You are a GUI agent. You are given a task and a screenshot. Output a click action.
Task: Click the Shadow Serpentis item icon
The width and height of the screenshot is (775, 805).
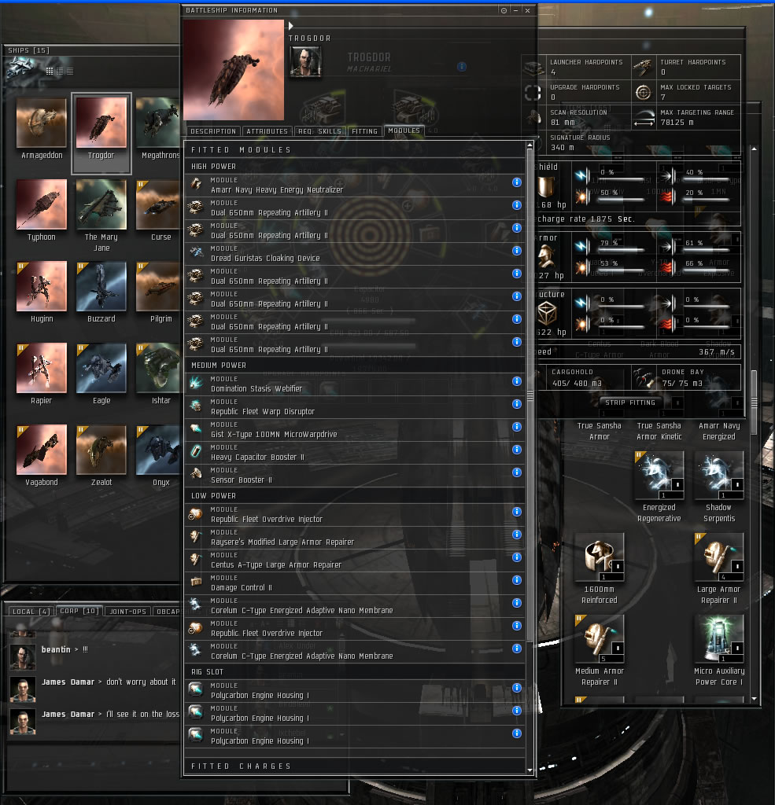[x=718, y=476]
